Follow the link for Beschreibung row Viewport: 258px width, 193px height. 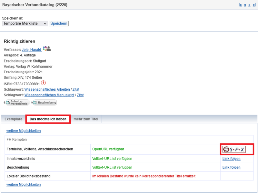231,167
